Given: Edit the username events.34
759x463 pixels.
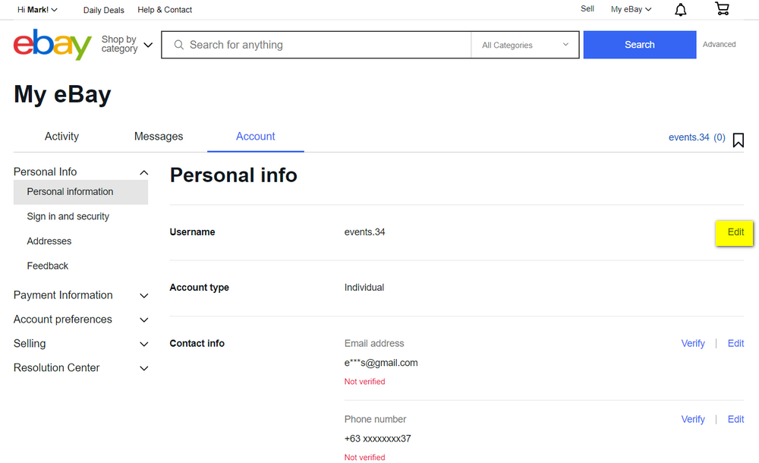Looking at the screenshot, I should point(735,232).
